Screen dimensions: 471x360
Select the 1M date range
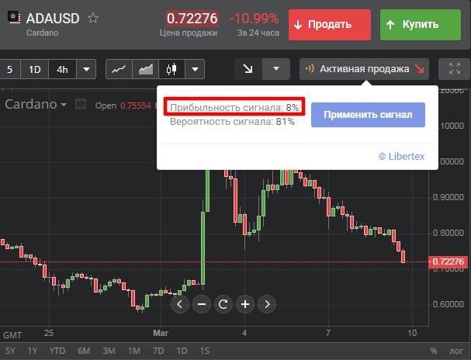point(133,351)
